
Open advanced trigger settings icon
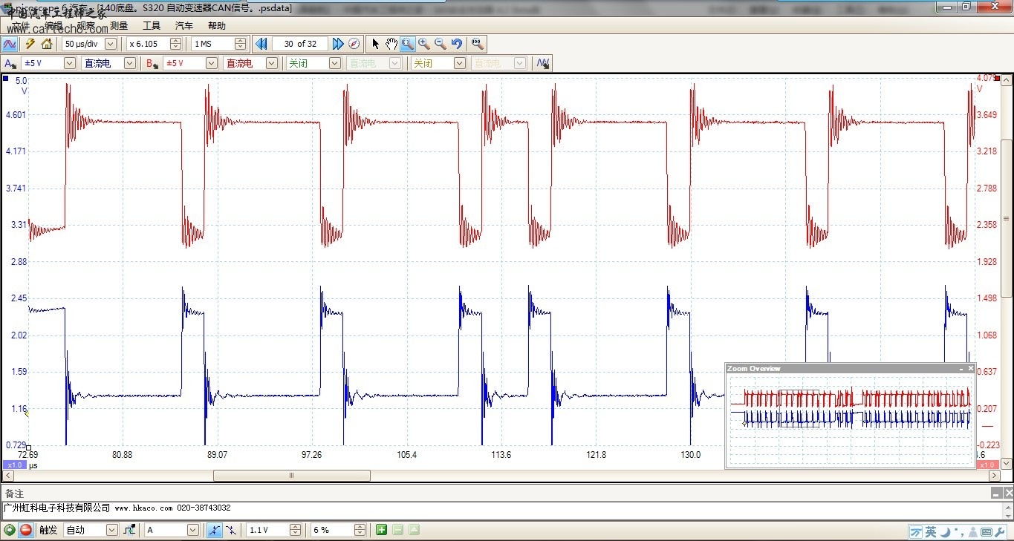129,530
